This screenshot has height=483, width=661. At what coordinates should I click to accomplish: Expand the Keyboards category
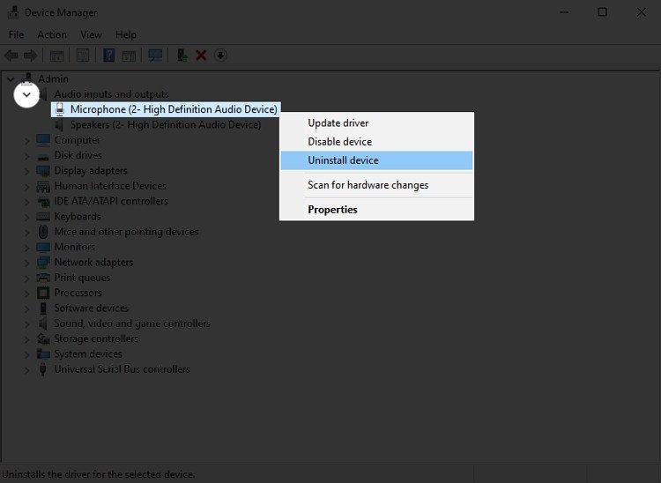point(26,217)
